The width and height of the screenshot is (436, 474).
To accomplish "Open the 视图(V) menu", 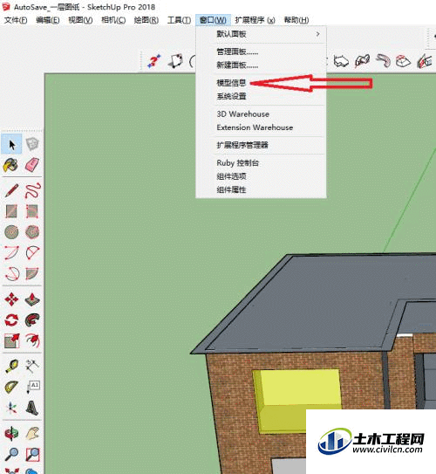I will click(x=80, y=20).
